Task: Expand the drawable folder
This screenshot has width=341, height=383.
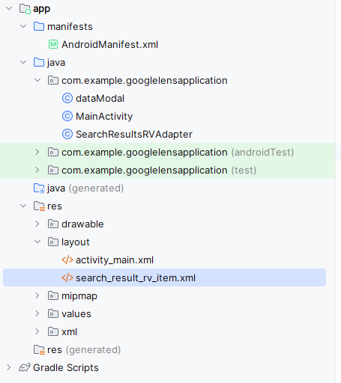Action: coord(37,224)
